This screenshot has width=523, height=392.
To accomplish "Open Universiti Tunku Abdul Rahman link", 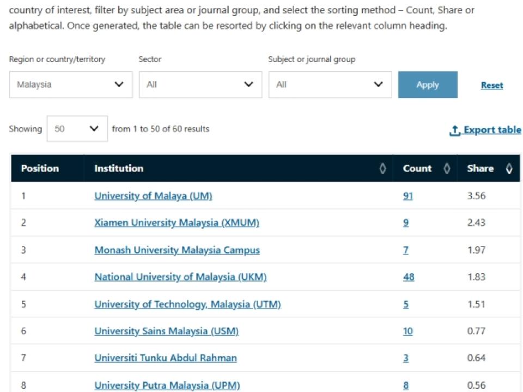I will point(166,358).
